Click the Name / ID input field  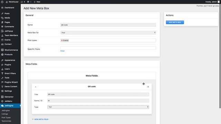(x=98, y=101)
